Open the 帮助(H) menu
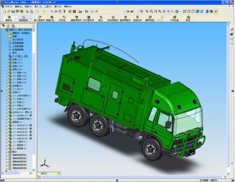235x182 pixels. coord(68,7)
